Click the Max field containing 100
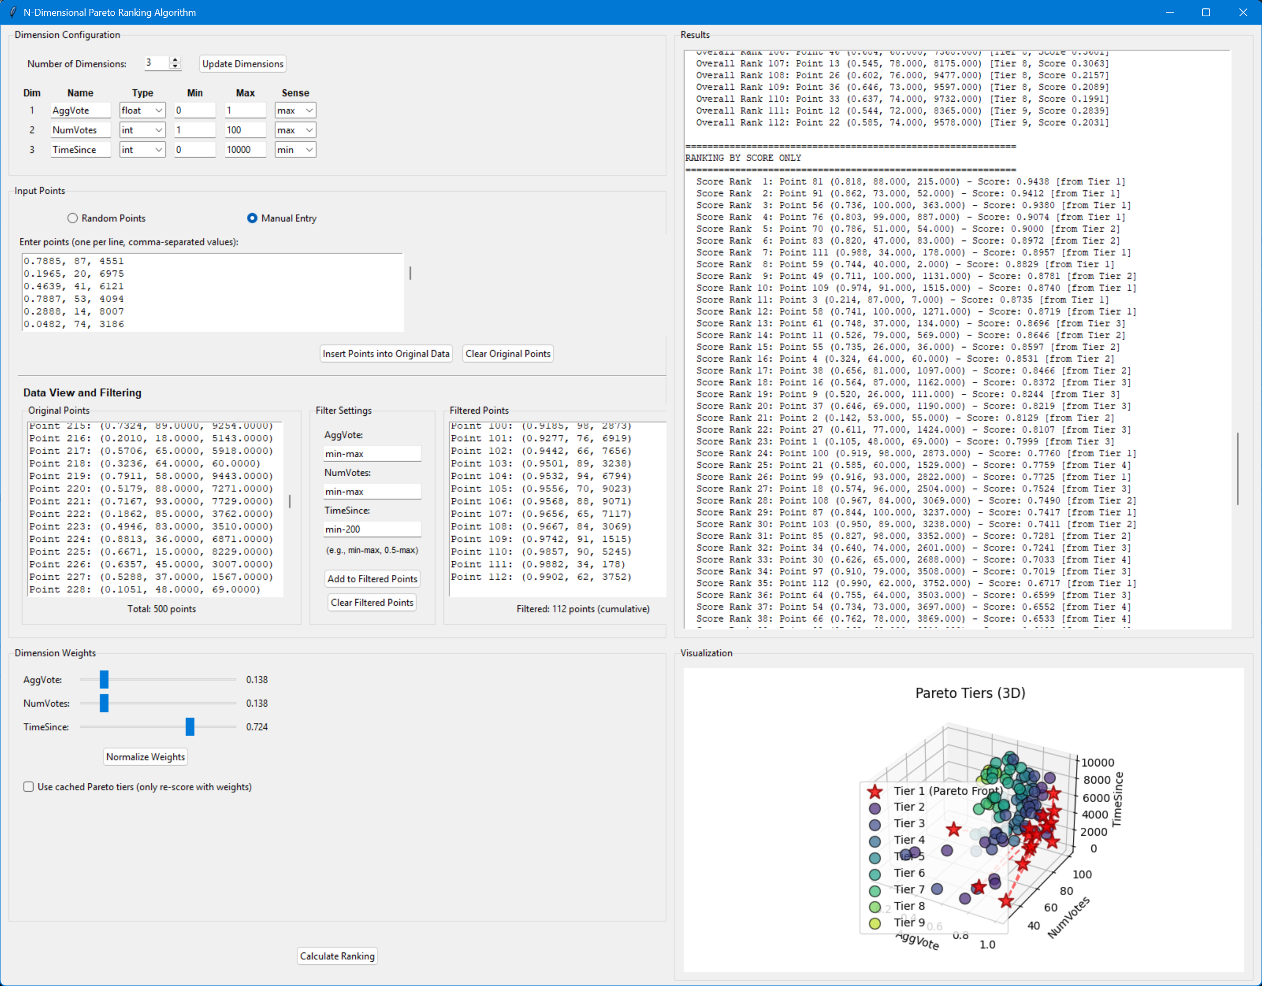The width and height of the screenshot is (1262, 986). coord(245,130)
